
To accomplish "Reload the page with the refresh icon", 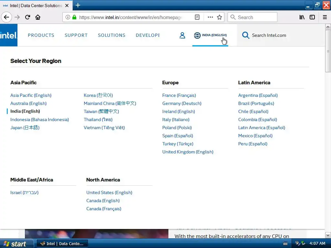I will pyautogui.click(x=27, y=17).
